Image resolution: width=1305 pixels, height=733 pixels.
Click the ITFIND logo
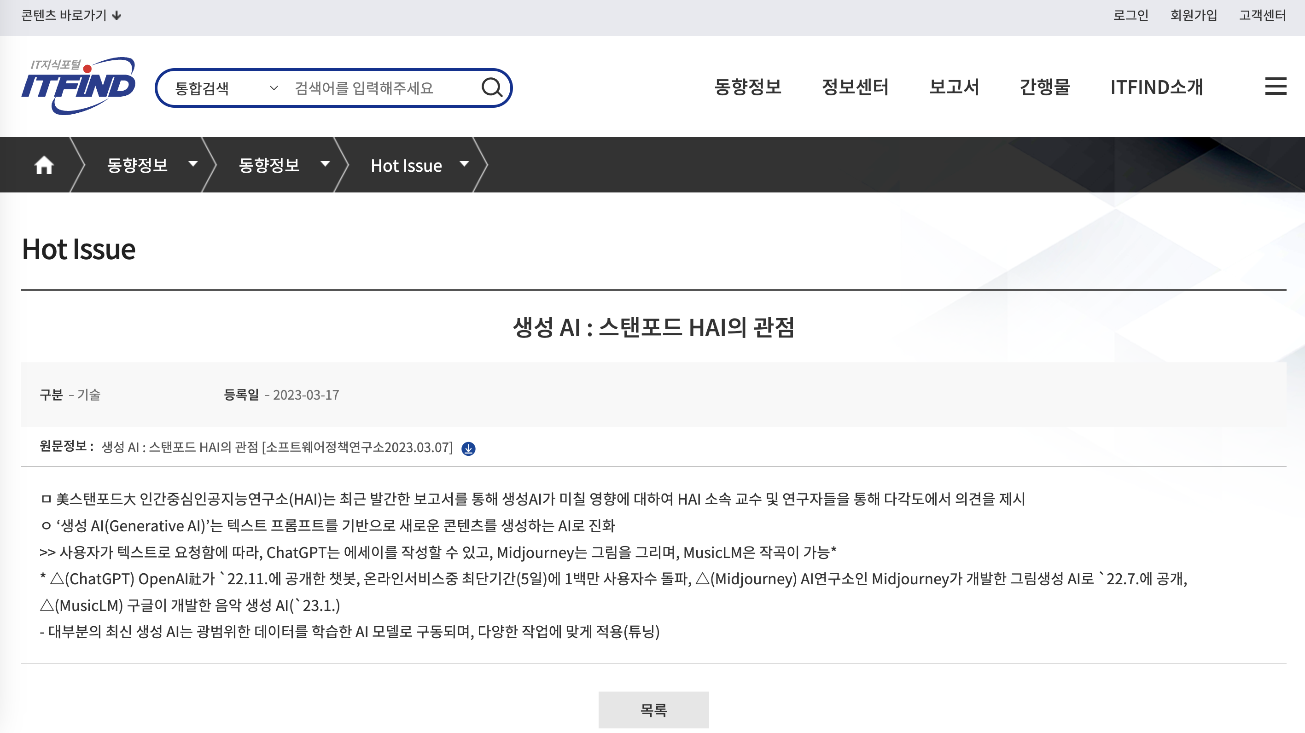(x=79, y=85)
